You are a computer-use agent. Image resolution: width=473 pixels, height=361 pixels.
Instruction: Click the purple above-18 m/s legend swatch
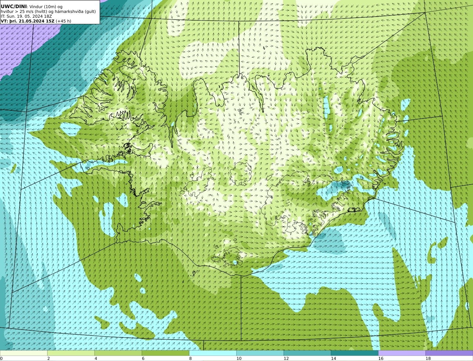449,353
